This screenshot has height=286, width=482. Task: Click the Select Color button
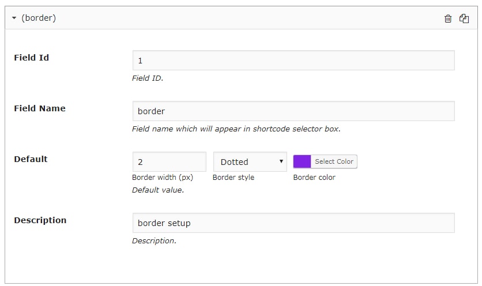point(334,162)
